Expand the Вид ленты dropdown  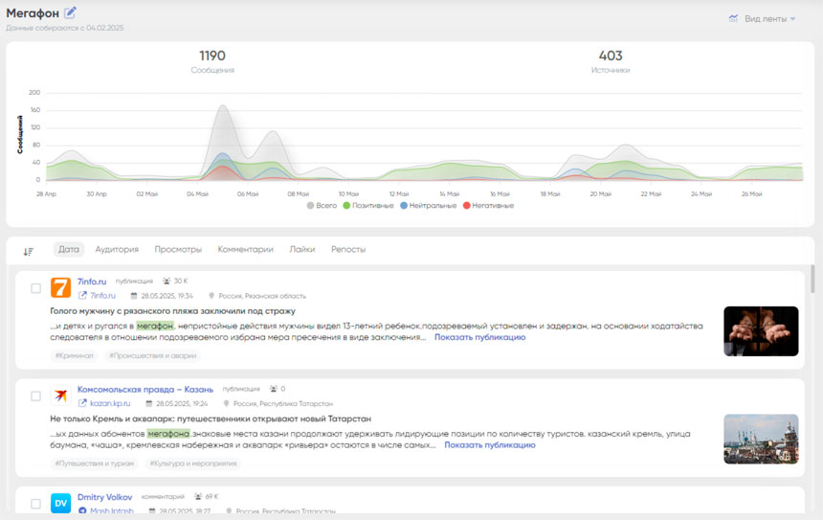pyautogui.click(x=770, y=19)
